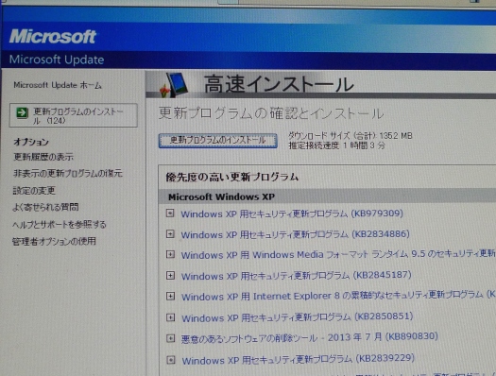
Task: Open 管理者オプションの使用 link
Action: tap(54, 241)
